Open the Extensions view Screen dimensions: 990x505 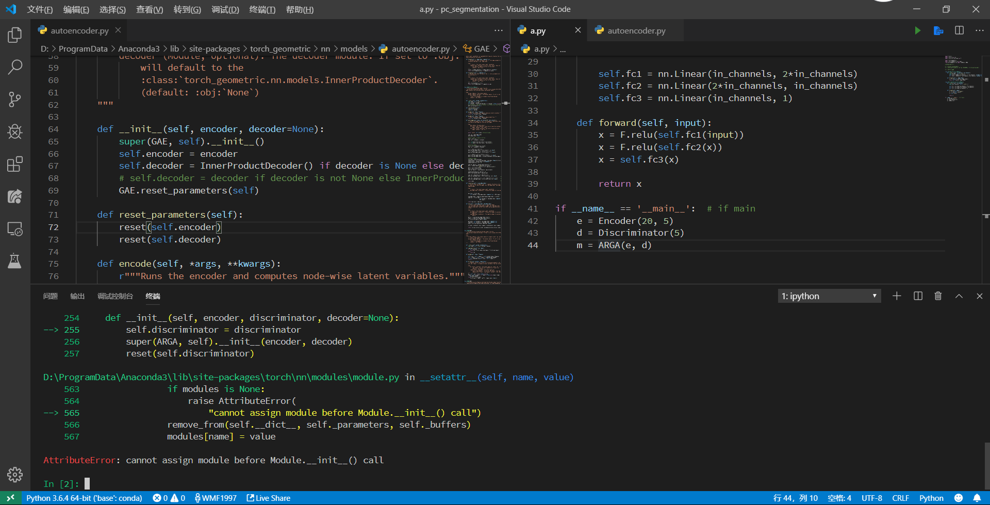(x=14, y=164)
